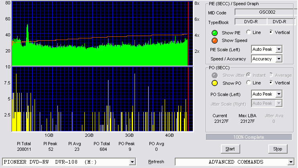
Task: Click the Jitter Avg label
Action: (x=274, y=116)
